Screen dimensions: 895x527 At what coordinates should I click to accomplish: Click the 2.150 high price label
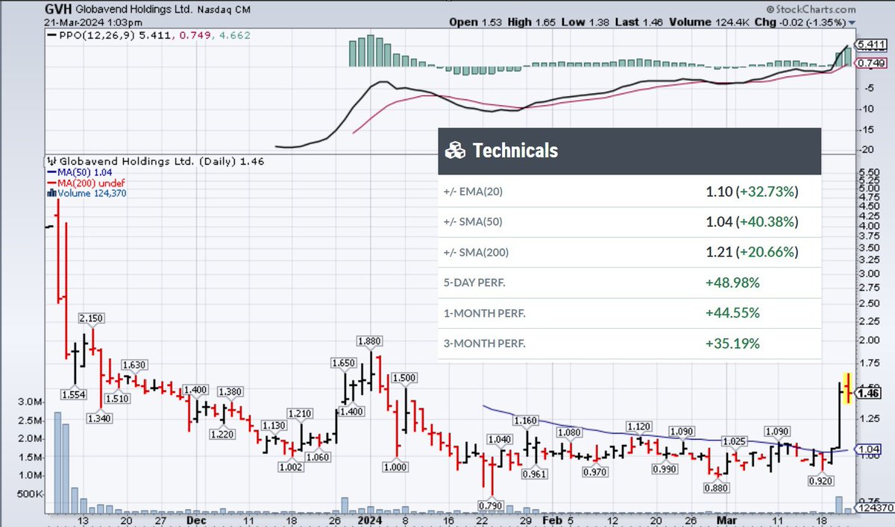pos(91,319)
